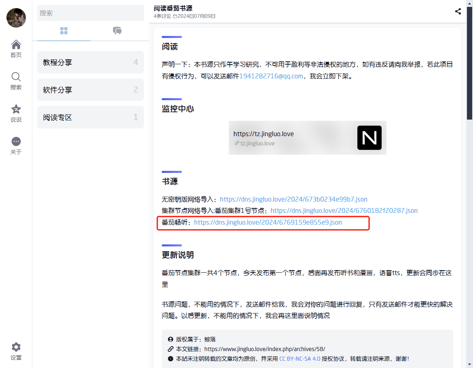Open the tz.jingluo.love link card
Image resolution: width=473 pixels, height=368 pixels.
[x=307, y=138]
